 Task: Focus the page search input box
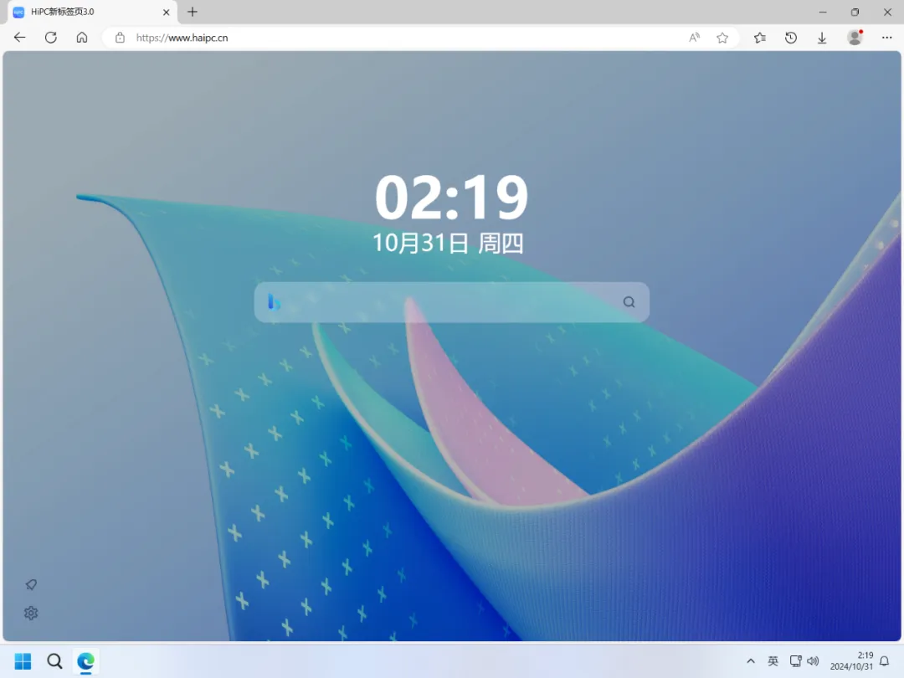pyautogui.click(x=451, y=302)
